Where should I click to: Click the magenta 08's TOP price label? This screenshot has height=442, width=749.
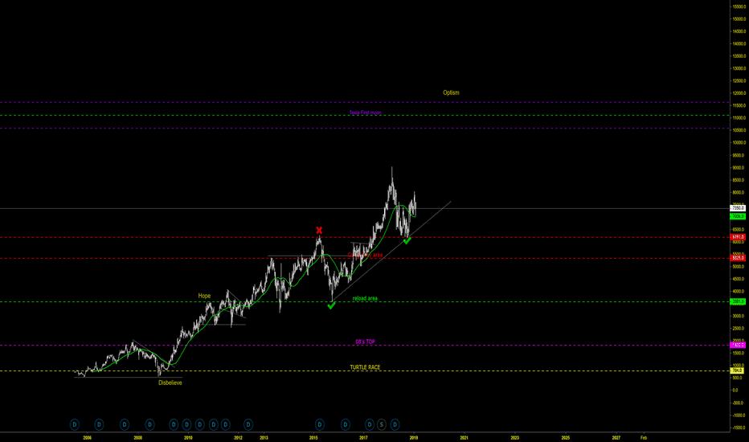point(738,345)
